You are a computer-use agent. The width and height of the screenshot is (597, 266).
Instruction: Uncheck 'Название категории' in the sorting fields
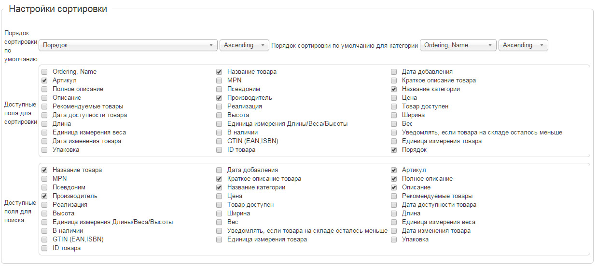394,89
